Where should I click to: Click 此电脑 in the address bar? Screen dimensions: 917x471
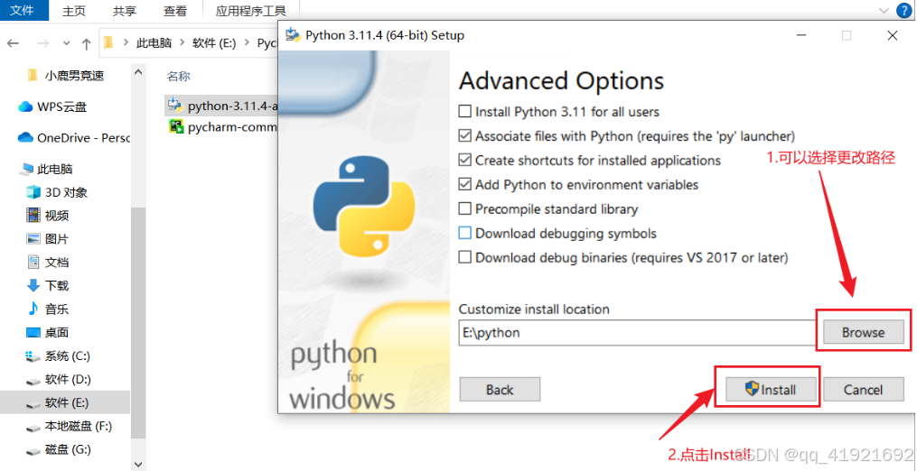(x=154, y=43)
